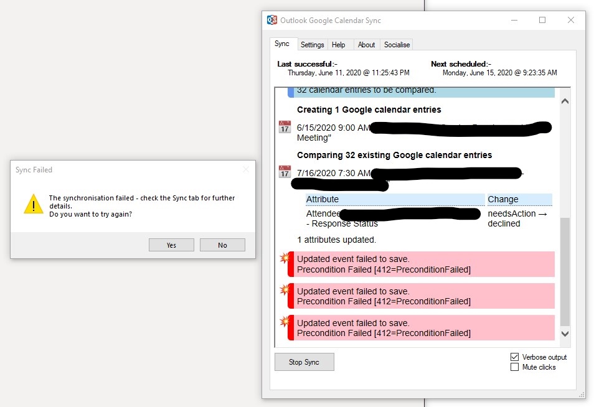The image size is (594, 407).
Task: Maximize the Outlook Google Calendar Sync window
Action: [x=542, y=20]
